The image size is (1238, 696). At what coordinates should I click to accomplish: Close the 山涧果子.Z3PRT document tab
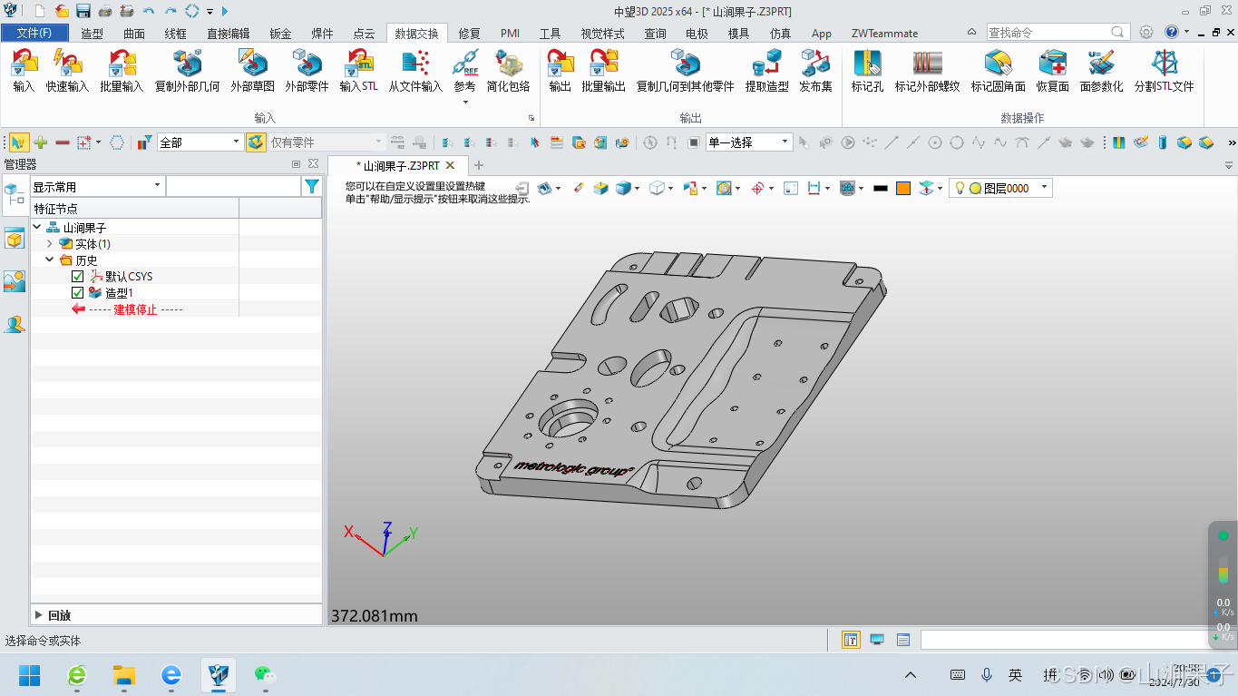451,165
